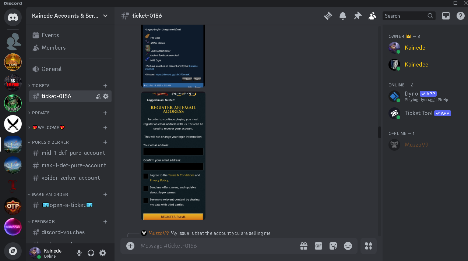The height and width of the screenshot is (261, 468).
Task: Open notification settings bell icon
Action: coord(343,16)
